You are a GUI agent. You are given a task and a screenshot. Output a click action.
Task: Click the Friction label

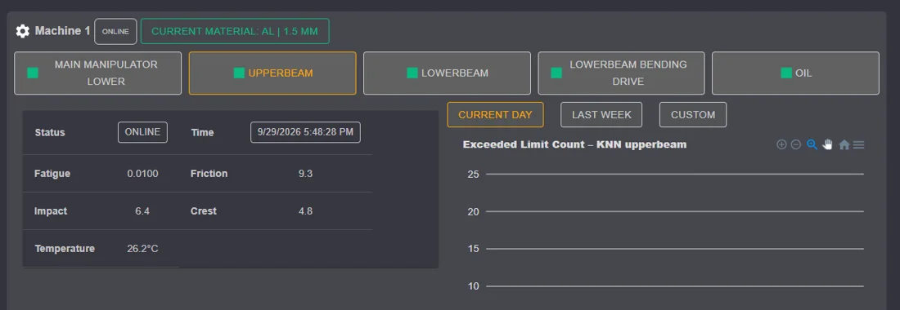[209, 173]
